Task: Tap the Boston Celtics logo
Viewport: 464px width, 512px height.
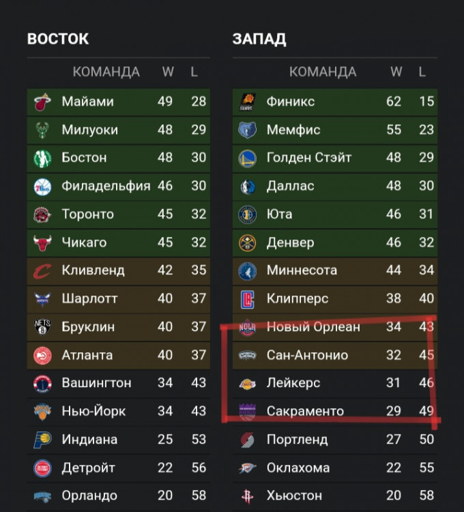Action: (x=42, y=158)
